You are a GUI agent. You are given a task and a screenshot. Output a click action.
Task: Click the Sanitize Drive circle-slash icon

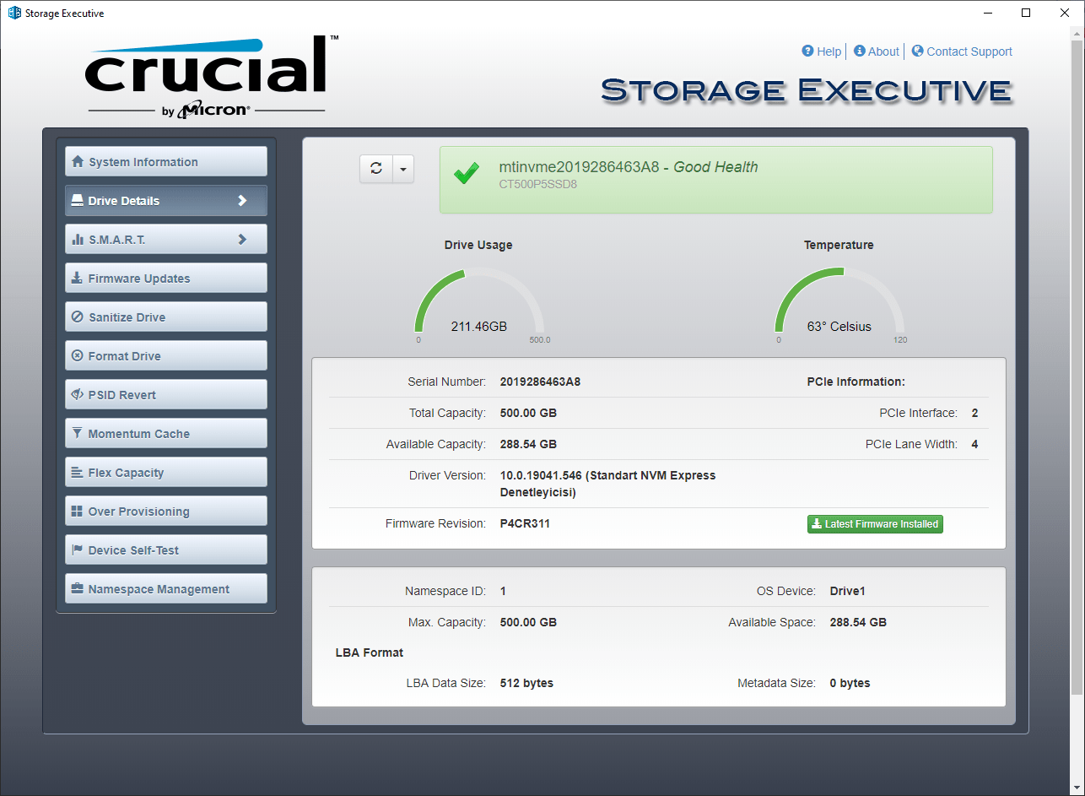78,317
